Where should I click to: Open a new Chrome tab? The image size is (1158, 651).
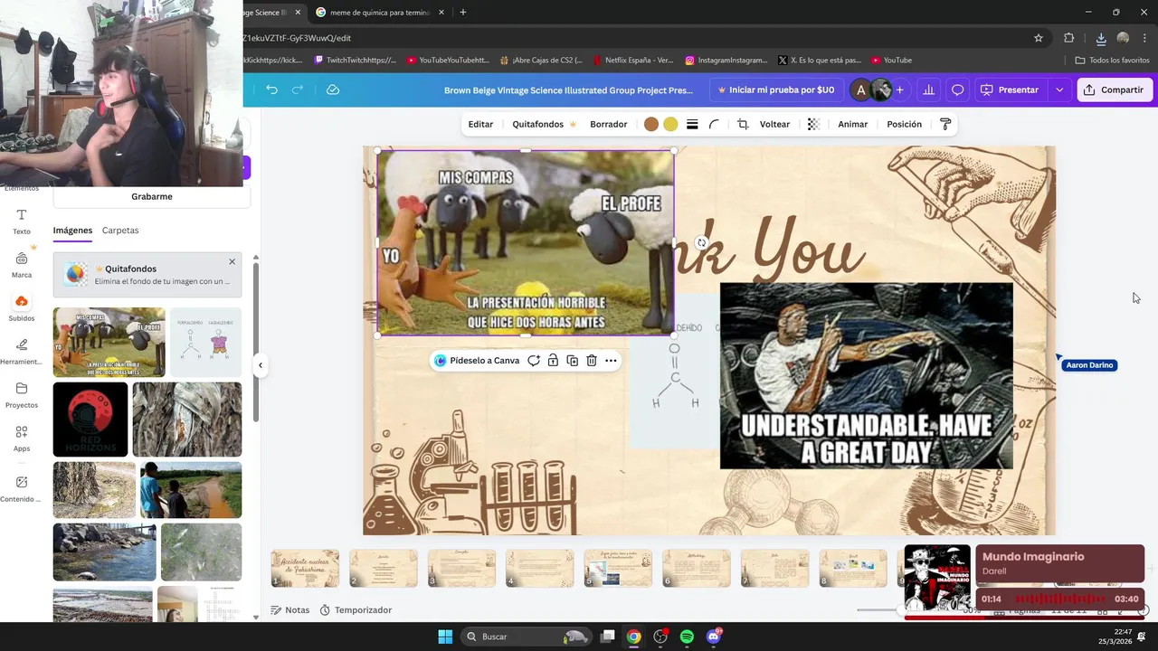(x=463, y=13)
